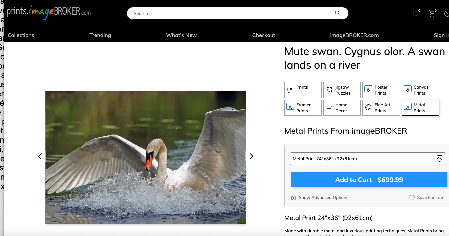Open the wishlist heart icon in header
Screen dimensions: 449x236
pos(416,13)
